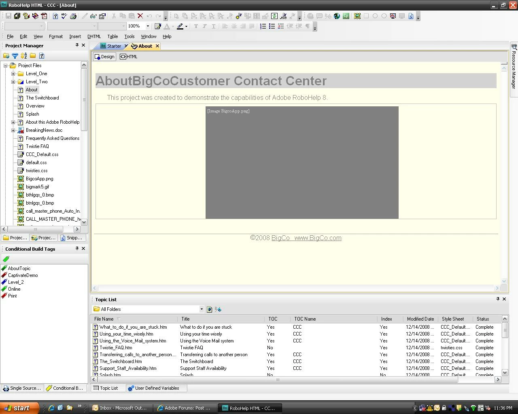Screen dimensions: 518x414
Task: Click the Windows Start button
Action: tap(19, 408)
